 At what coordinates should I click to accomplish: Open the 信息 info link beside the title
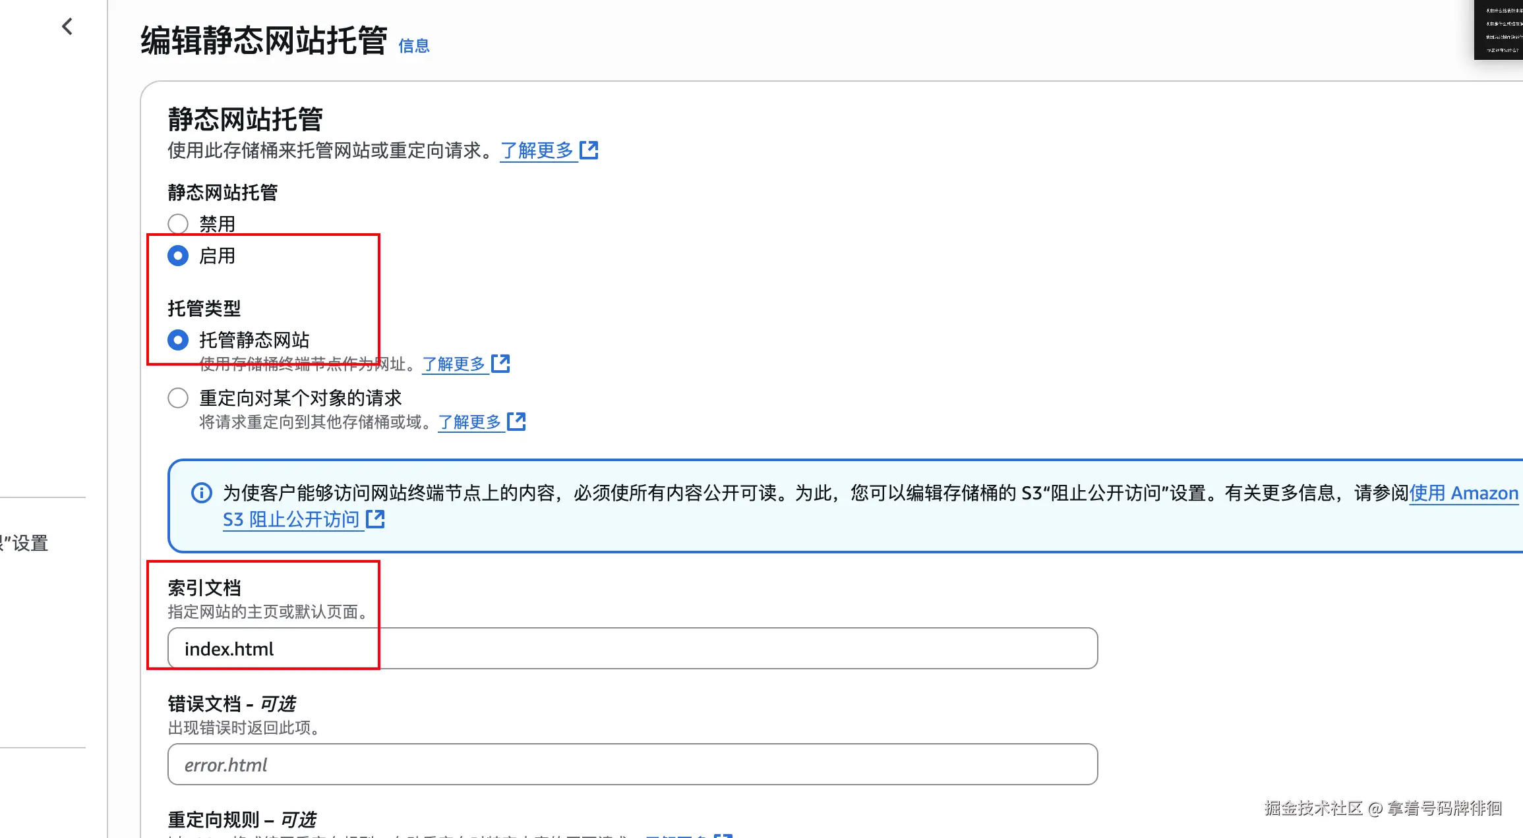414,45
